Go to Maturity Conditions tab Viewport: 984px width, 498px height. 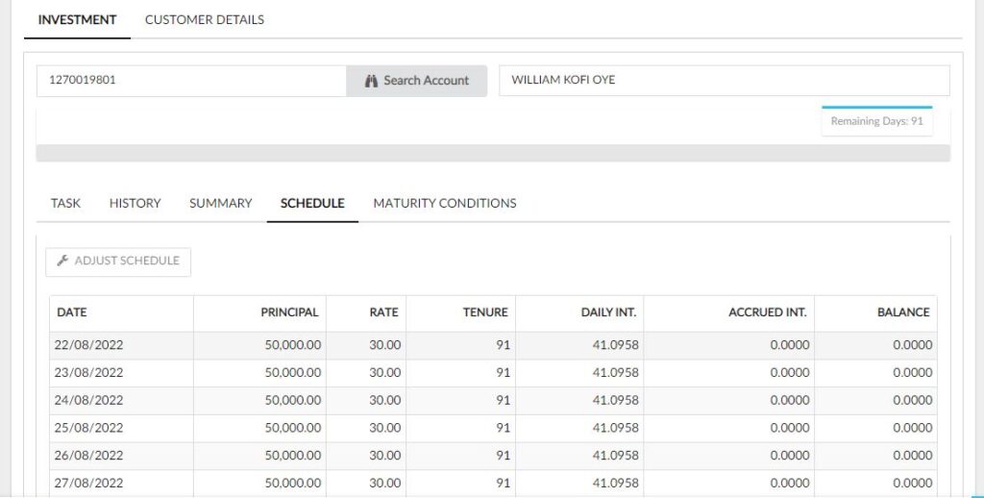pyautogui.click(x=444, y=203)
